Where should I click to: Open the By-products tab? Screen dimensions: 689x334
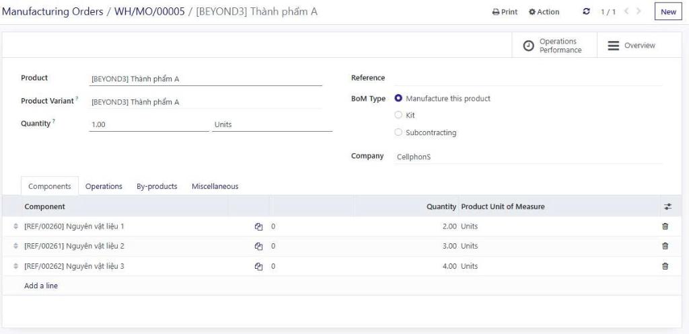point(157,186)
